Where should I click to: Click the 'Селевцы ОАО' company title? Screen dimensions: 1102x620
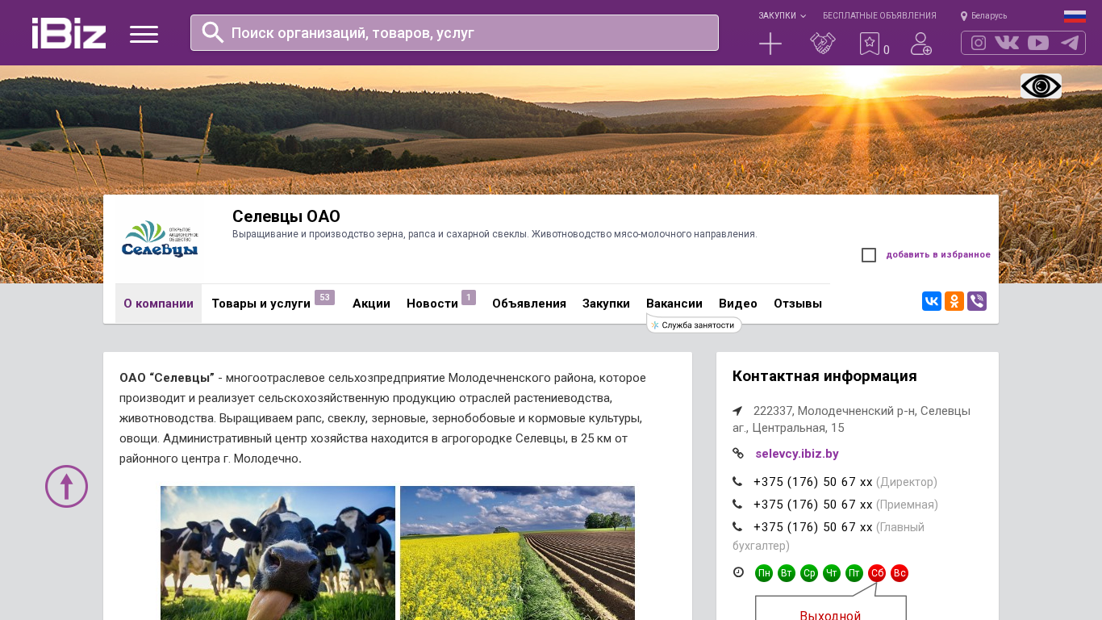coord(286,216)
